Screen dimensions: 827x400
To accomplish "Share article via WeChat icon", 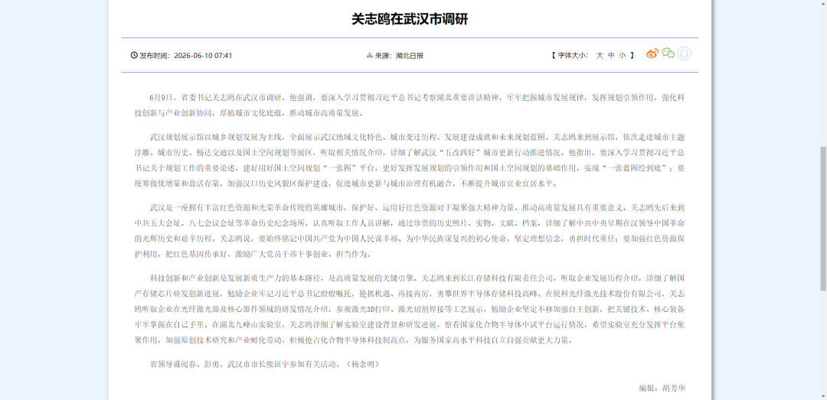I will tap(668, 54).
